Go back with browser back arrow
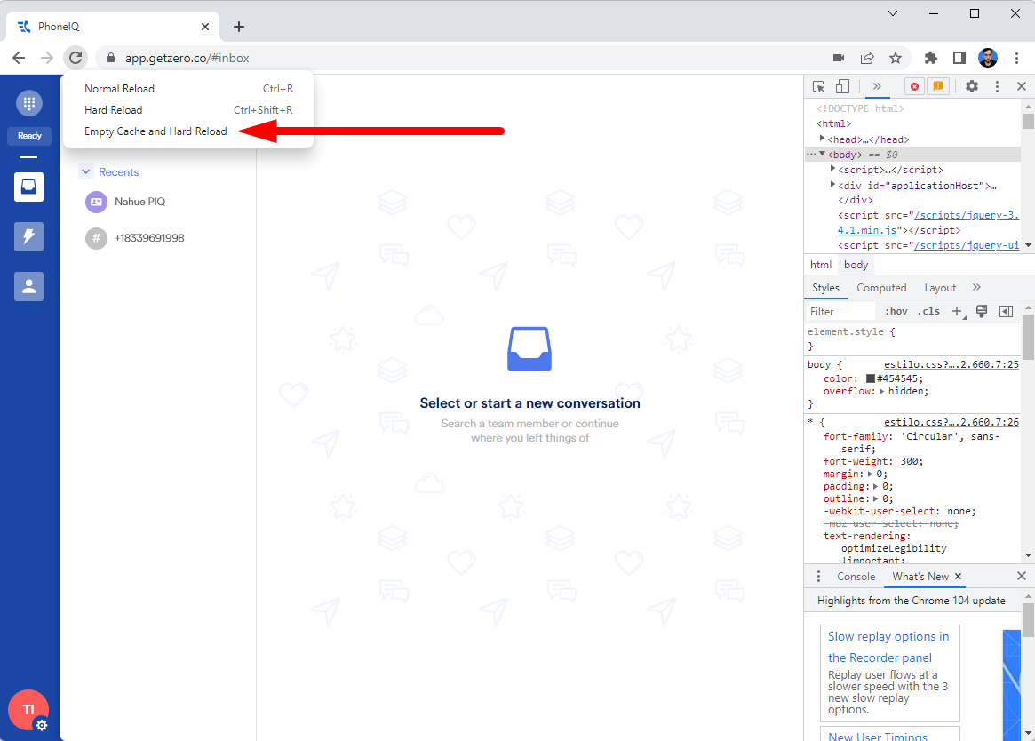1035x741 pixels. tap(19, 58)
